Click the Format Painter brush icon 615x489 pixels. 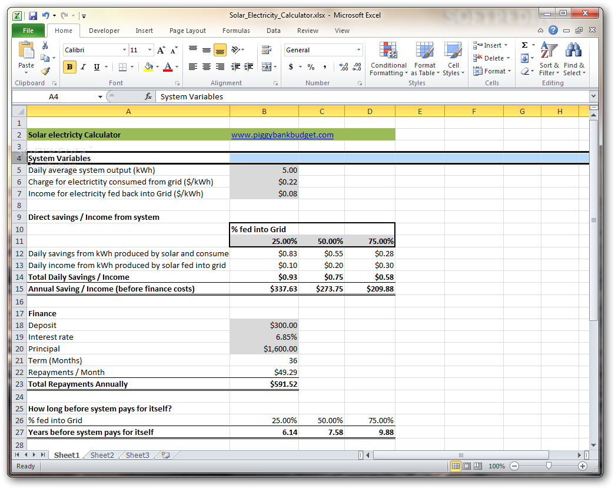45,71
